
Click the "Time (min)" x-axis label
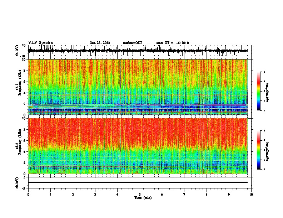click(143, 198)
